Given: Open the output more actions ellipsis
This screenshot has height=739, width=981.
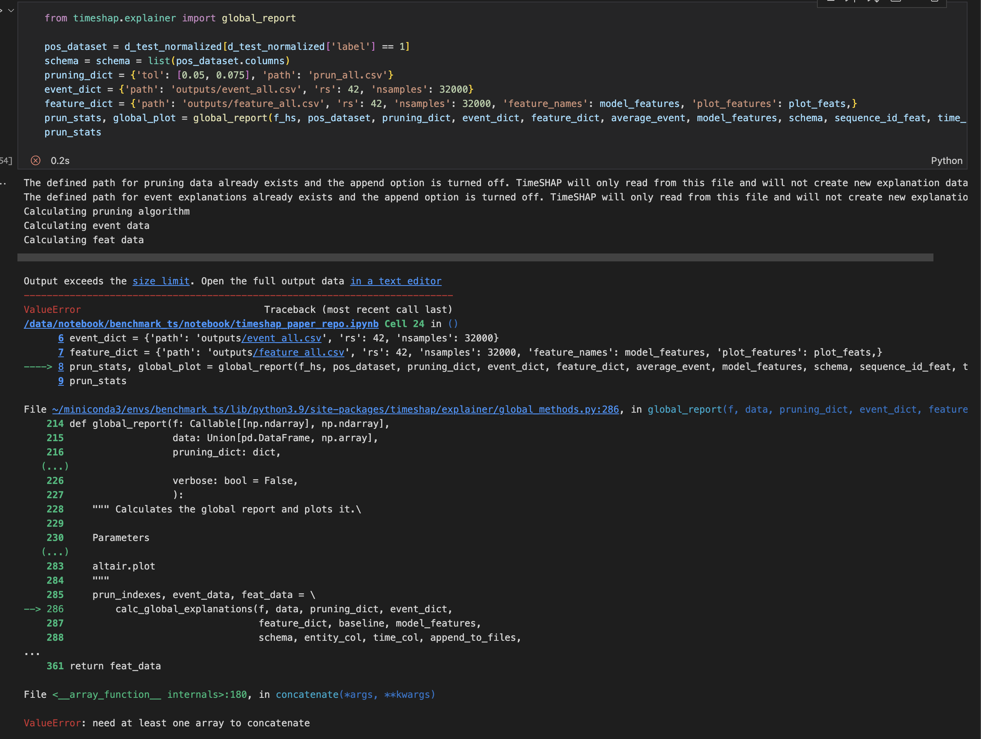Looking at the screenshot, I should point(4,183).
